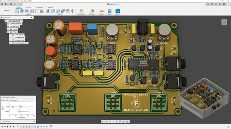The width and height of the screenshot is (231, 129).
Task: Toggle visibility of Schematic item
Action: pos(10,38)
